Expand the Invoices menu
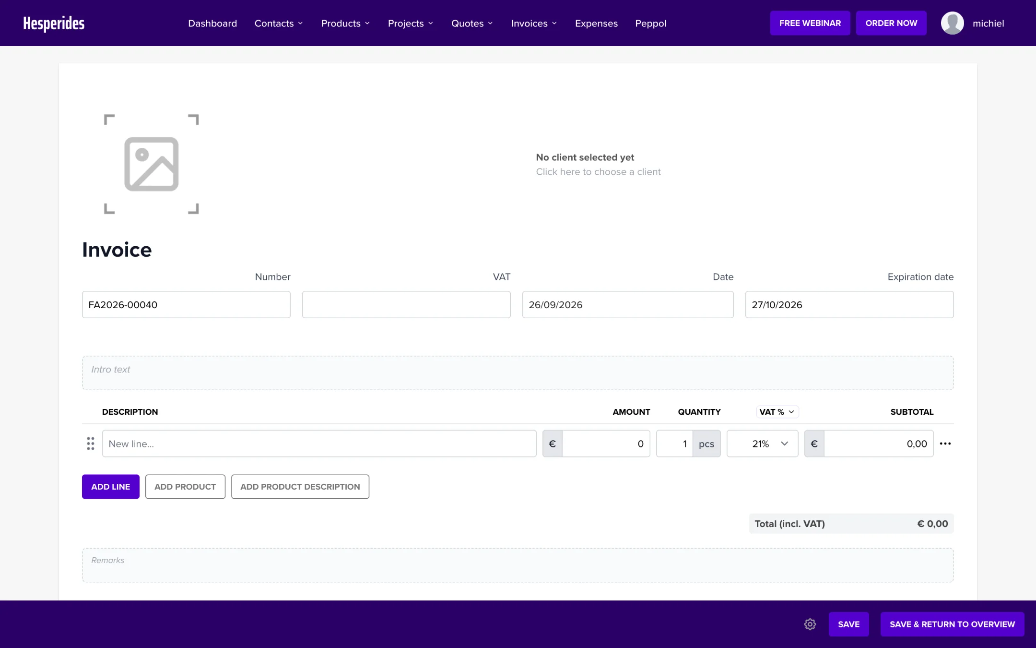The image size is (1036, 648). tap(534, 23)
